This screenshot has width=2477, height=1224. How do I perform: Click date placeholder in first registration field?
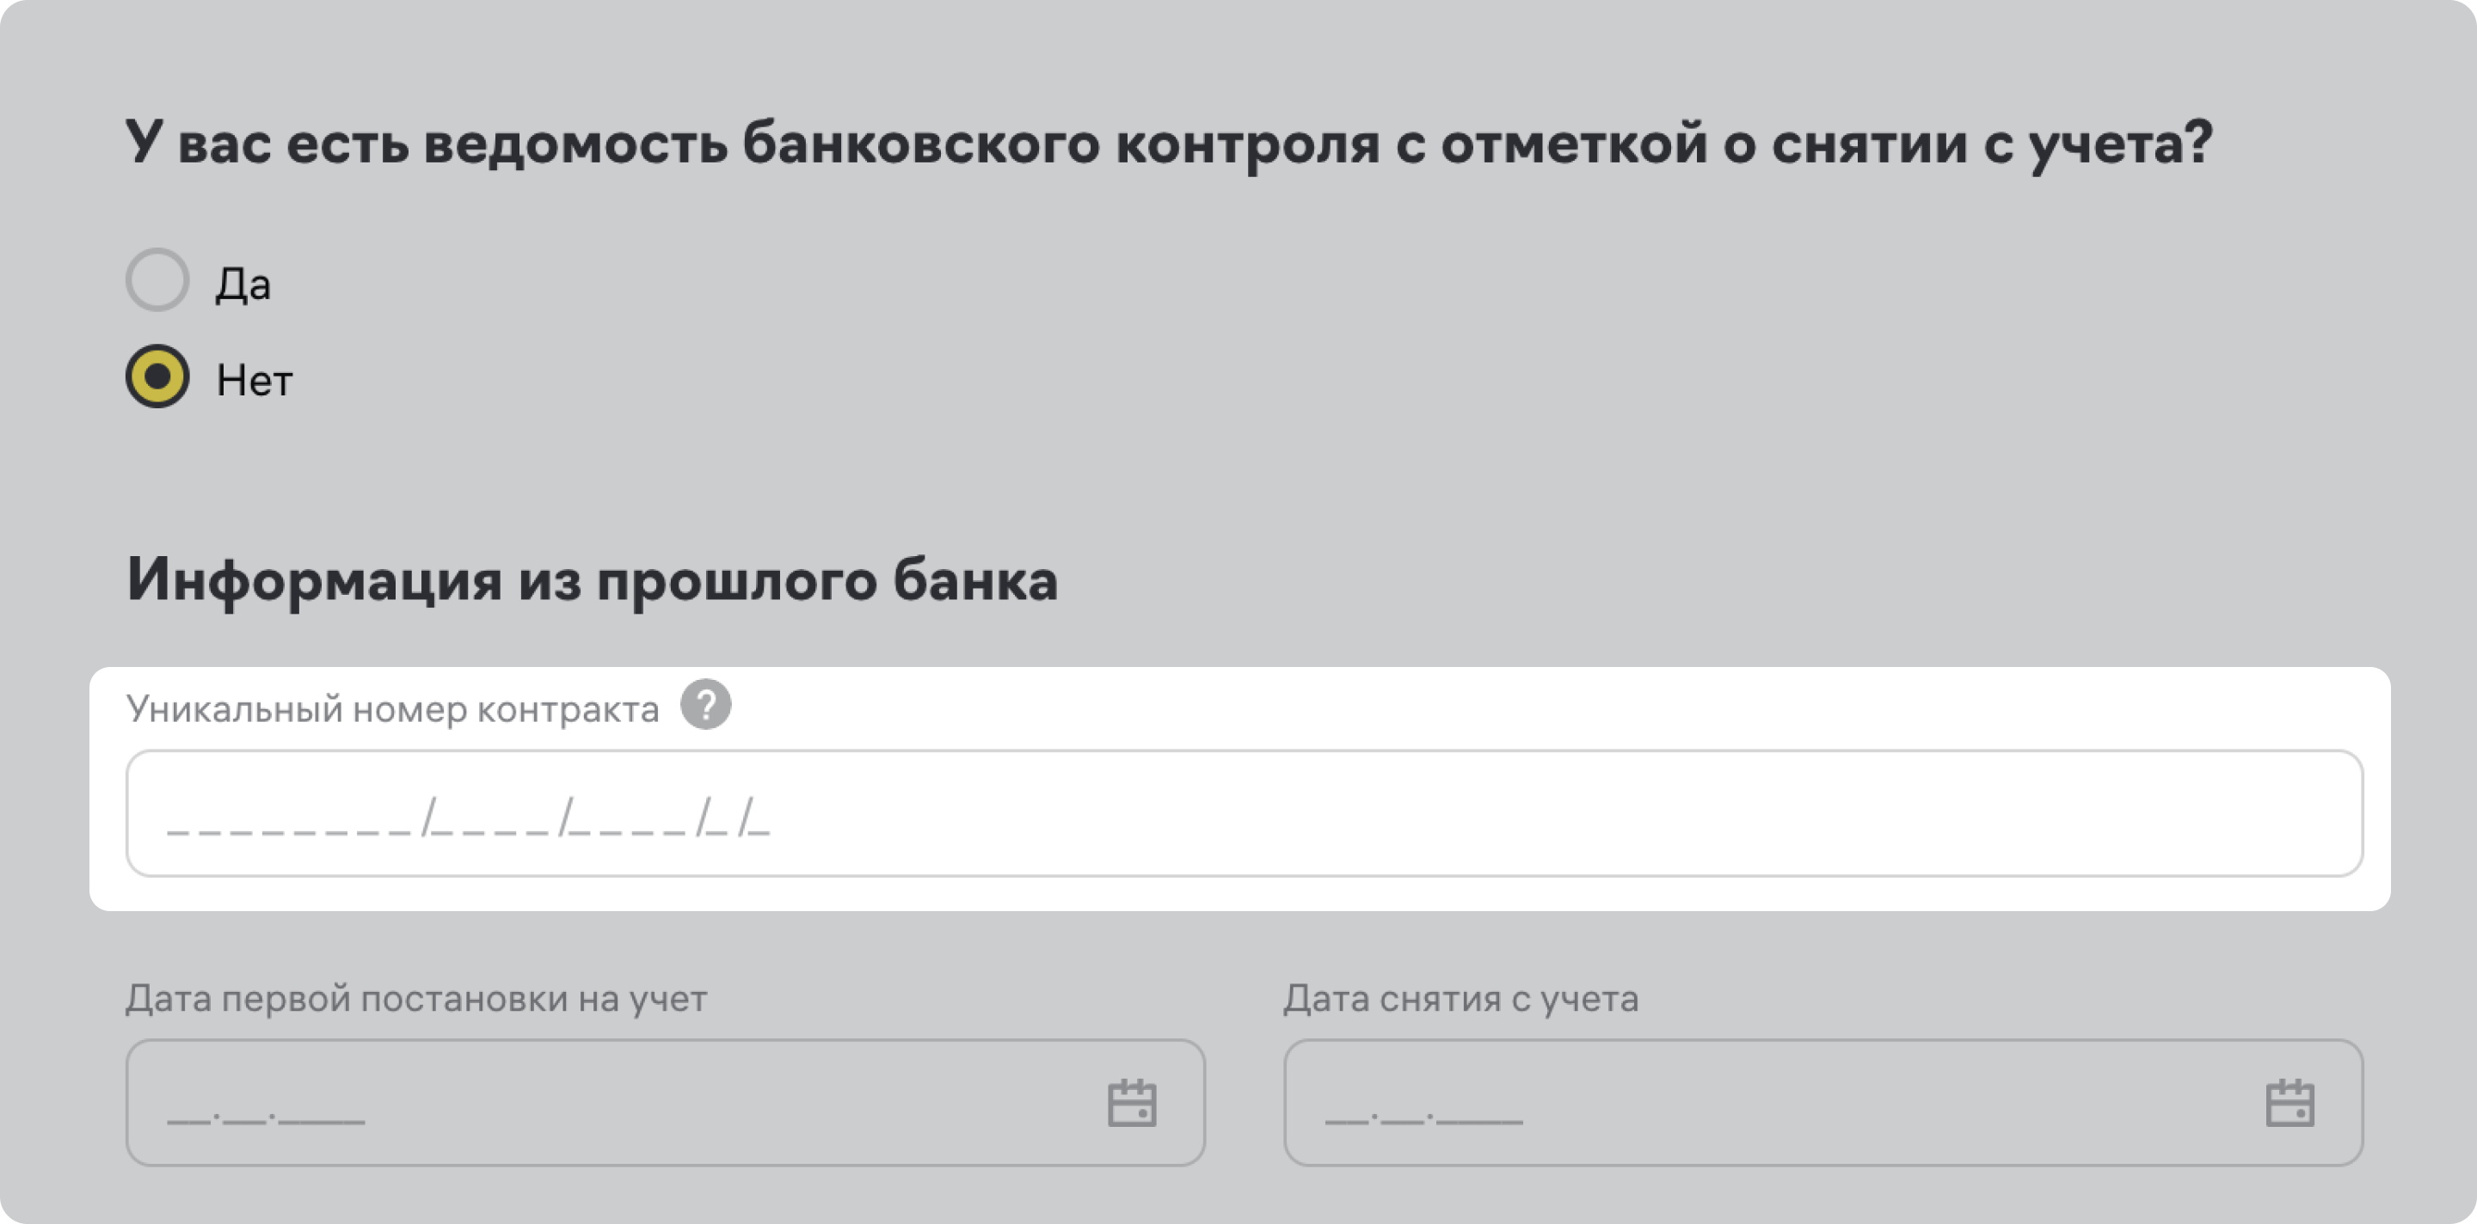pos(266,1115)
